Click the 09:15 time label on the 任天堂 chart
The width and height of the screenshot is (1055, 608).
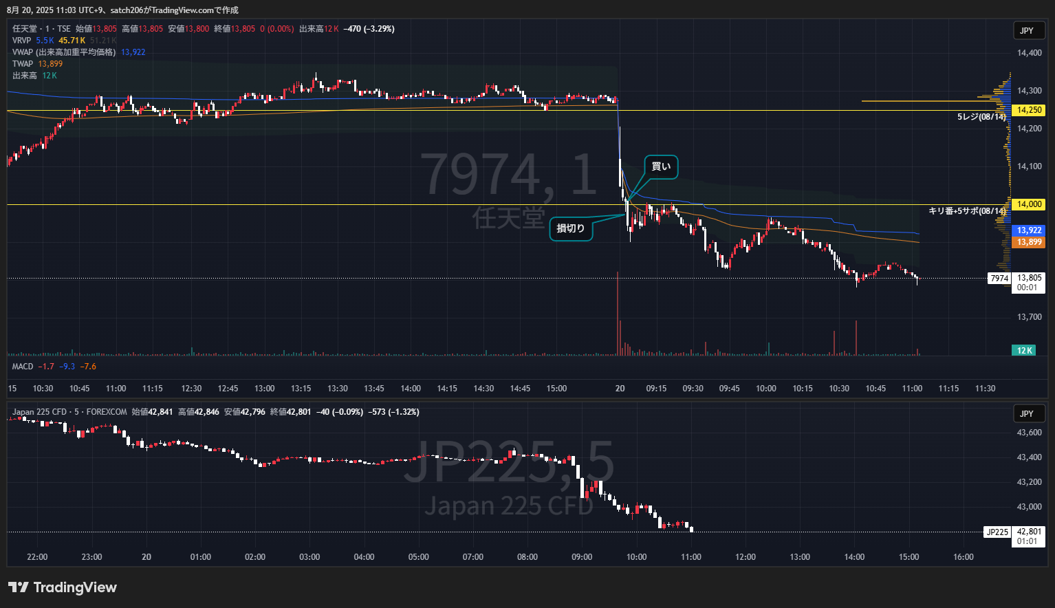656,389
